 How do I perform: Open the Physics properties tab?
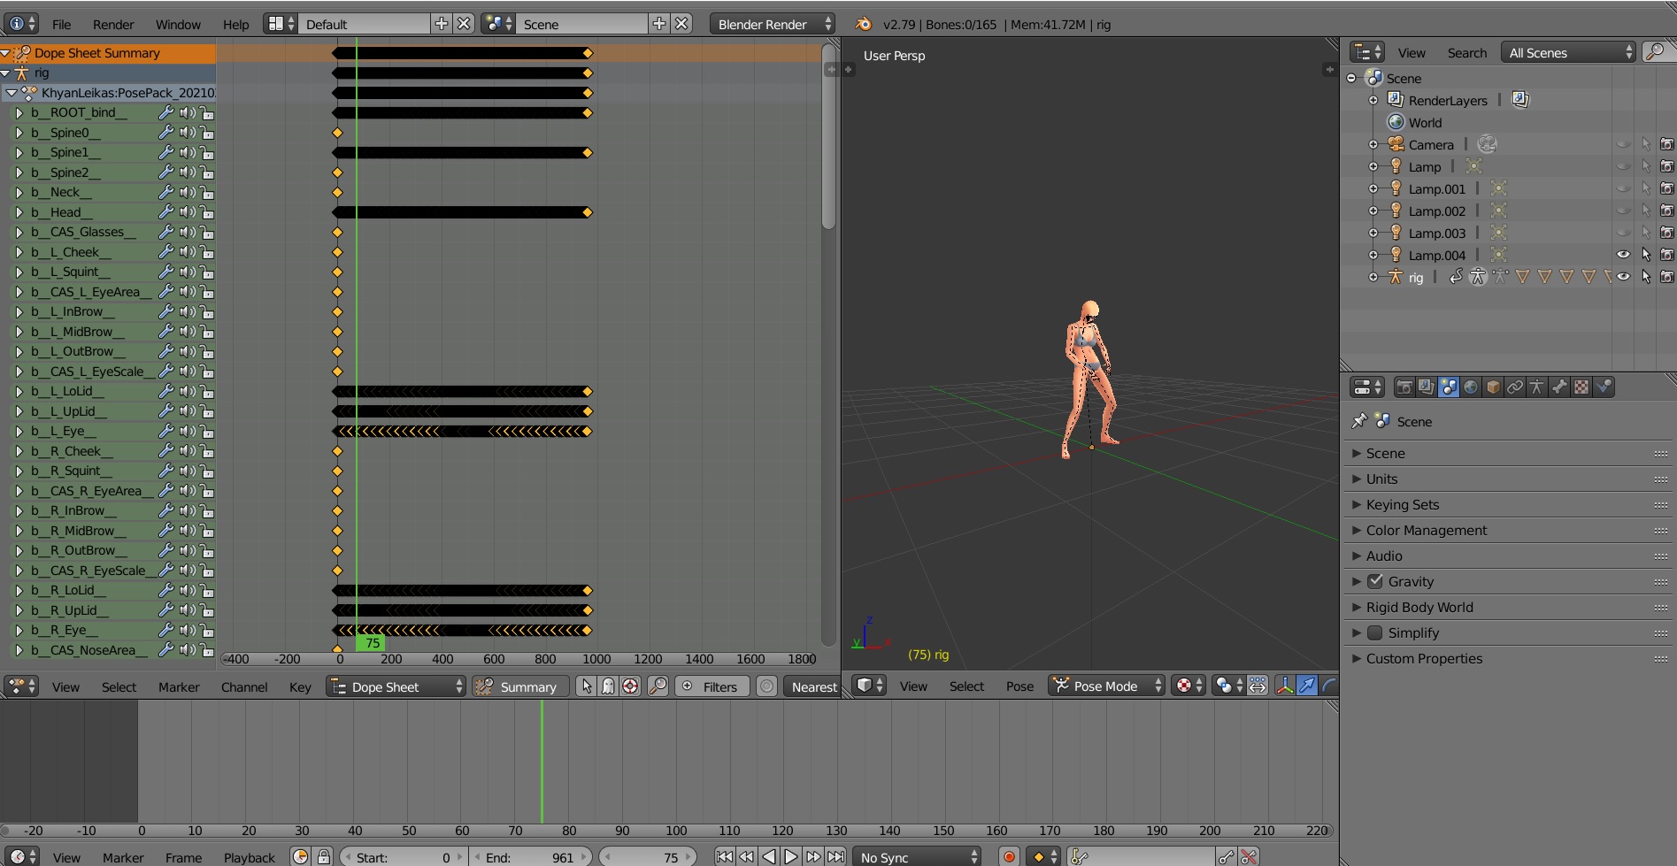pyautogui.click(x=1604, y=387)
